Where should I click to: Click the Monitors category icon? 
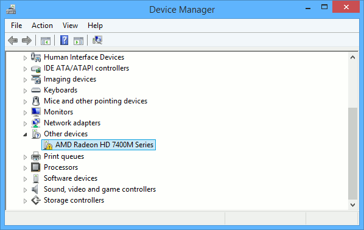[36, 112]
